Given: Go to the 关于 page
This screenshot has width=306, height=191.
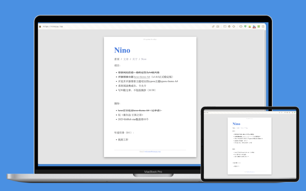Looking at the screenshot, I should [135, 59].
